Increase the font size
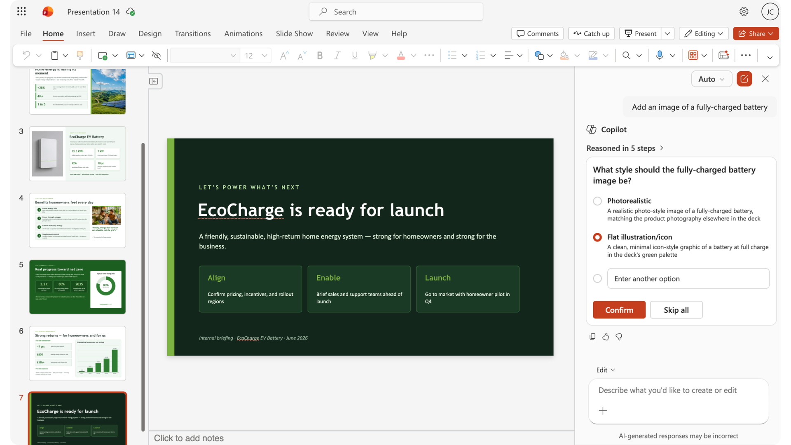The image size is (791, 445). pyautogui.click(x=284, y=55)
